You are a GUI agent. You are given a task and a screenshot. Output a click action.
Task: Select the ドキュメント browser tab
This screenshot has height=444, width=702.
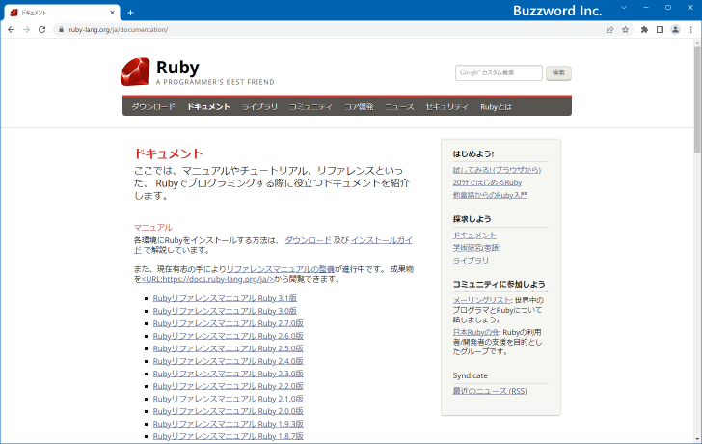pyautogui.click(x=63, y=13)
